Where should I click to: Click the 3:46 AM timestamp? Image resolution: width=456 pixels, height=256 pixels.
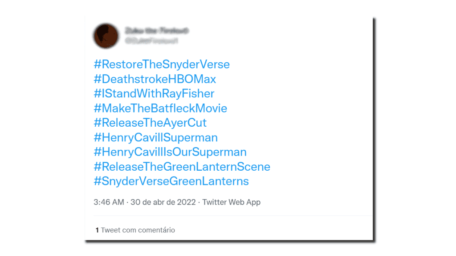(106, 202)
